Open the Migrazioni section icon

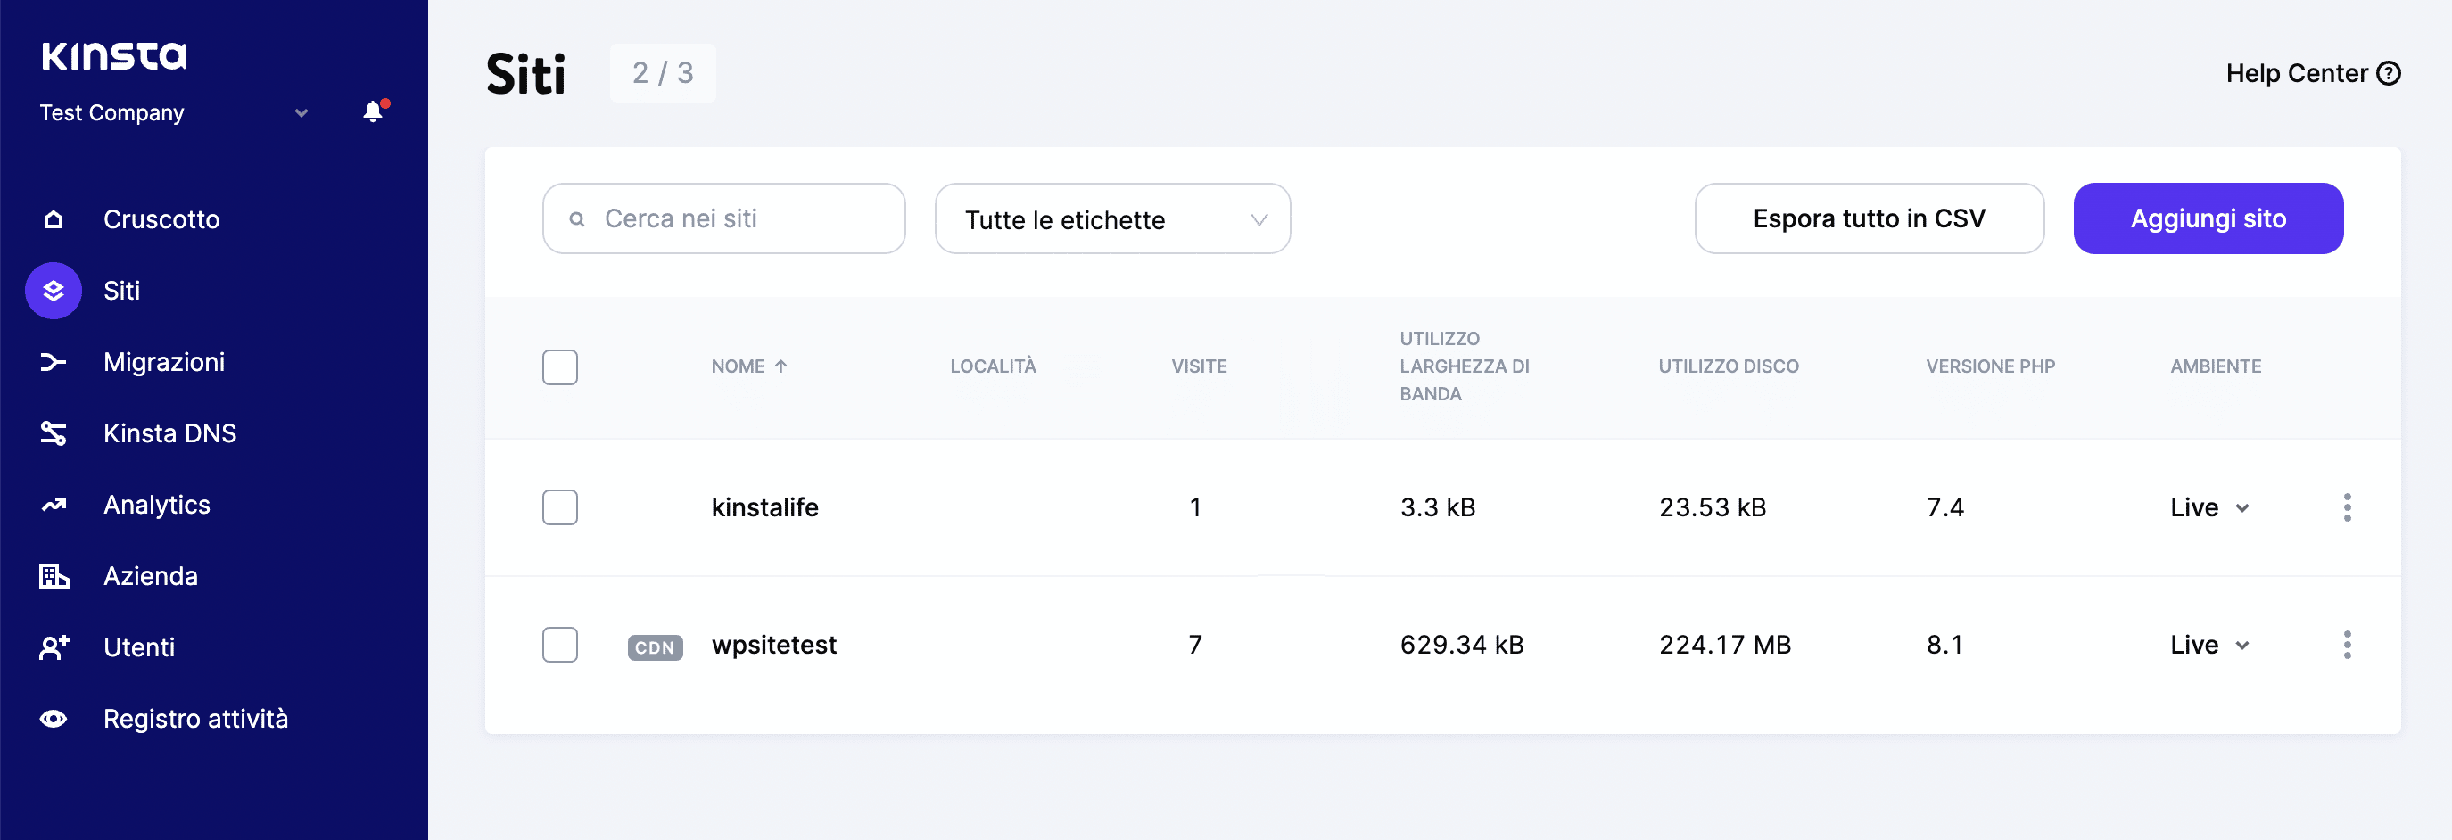click(x=54, y=361)
